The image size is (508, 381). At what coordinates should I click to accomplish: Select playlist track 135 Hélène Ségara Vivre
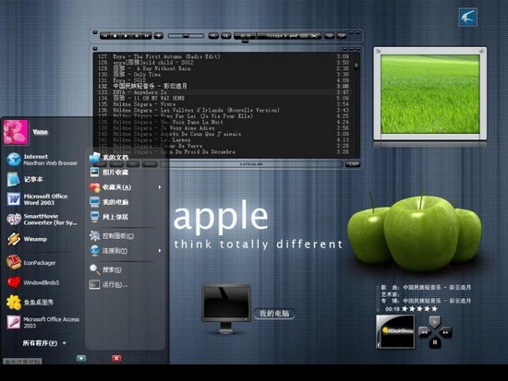[x=224, y=104]
